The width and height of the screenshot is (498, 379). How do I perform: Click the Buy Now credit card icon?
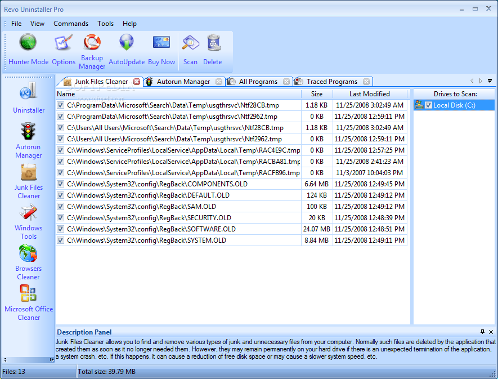tap(161, 42)
